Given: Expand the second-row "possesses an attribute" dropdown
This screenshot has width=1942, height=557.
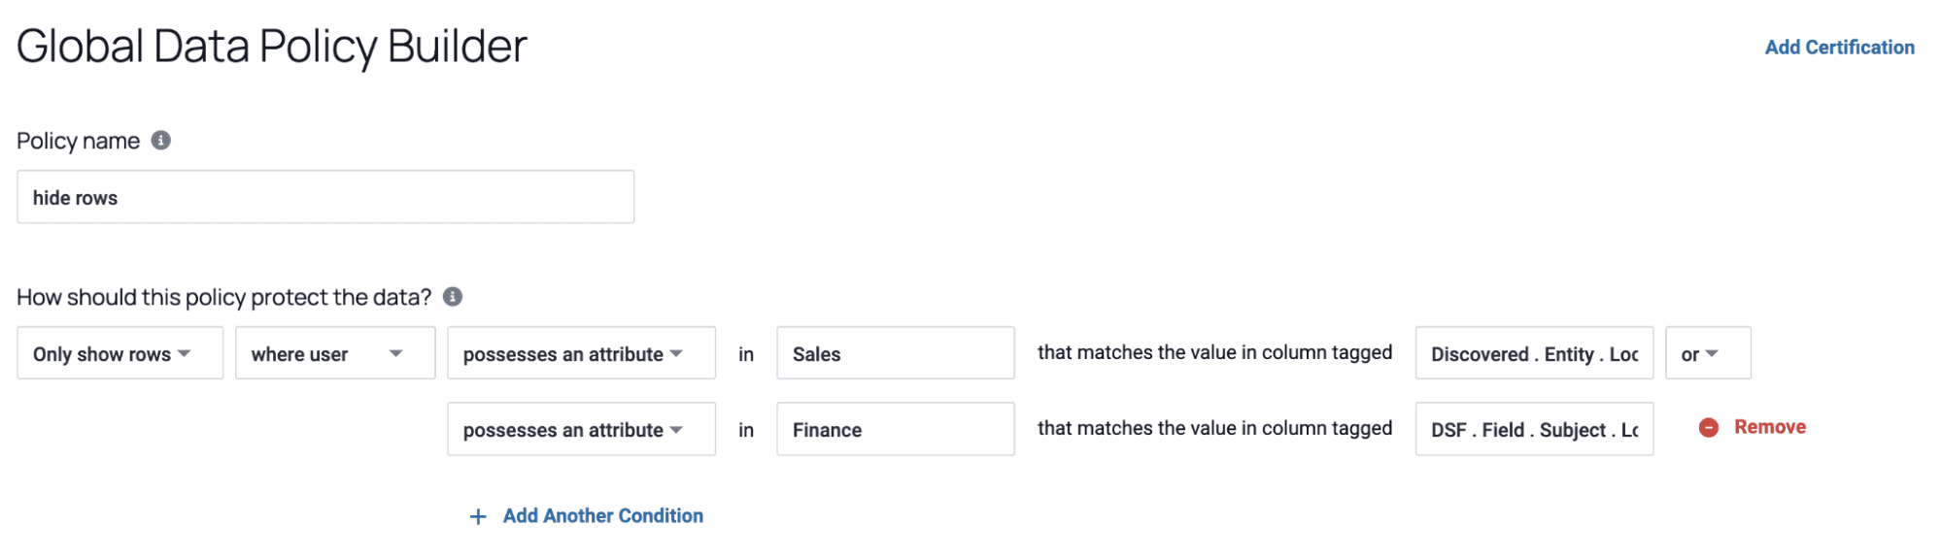Looking at the screenshot, I should (580, 429).
